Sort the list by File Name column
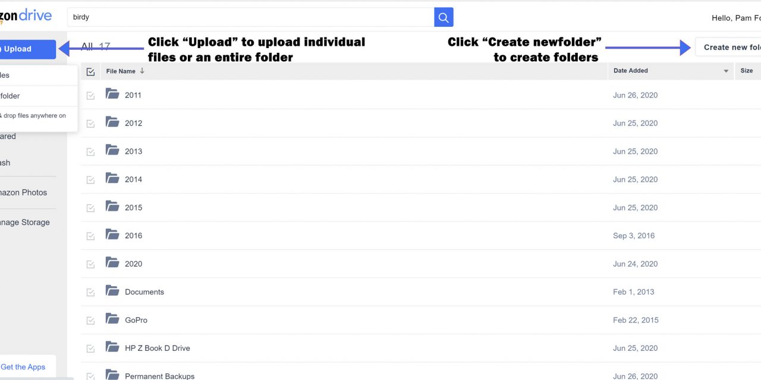This screenshot has height=380, width=761. click(121, 71)
